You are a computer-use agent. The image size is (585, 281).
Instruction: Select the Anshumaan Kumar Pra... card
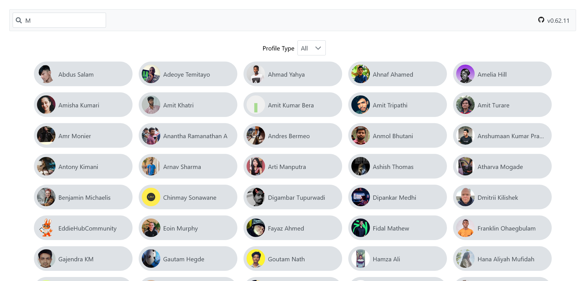[x=502, y=135]
